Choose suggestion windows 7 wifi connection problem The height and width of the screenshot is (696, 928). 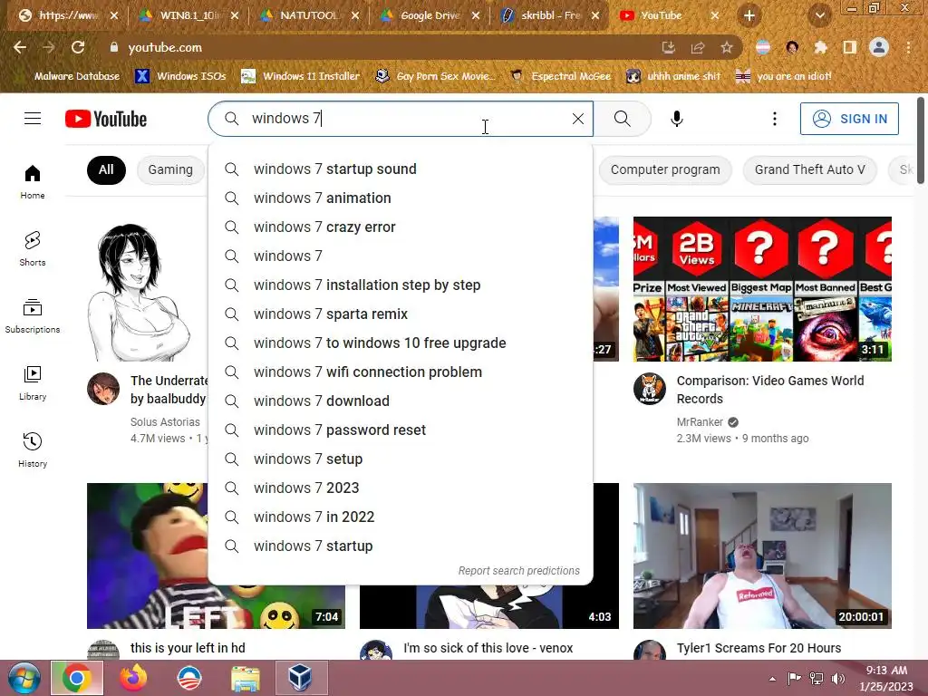(x=401, y=372)
